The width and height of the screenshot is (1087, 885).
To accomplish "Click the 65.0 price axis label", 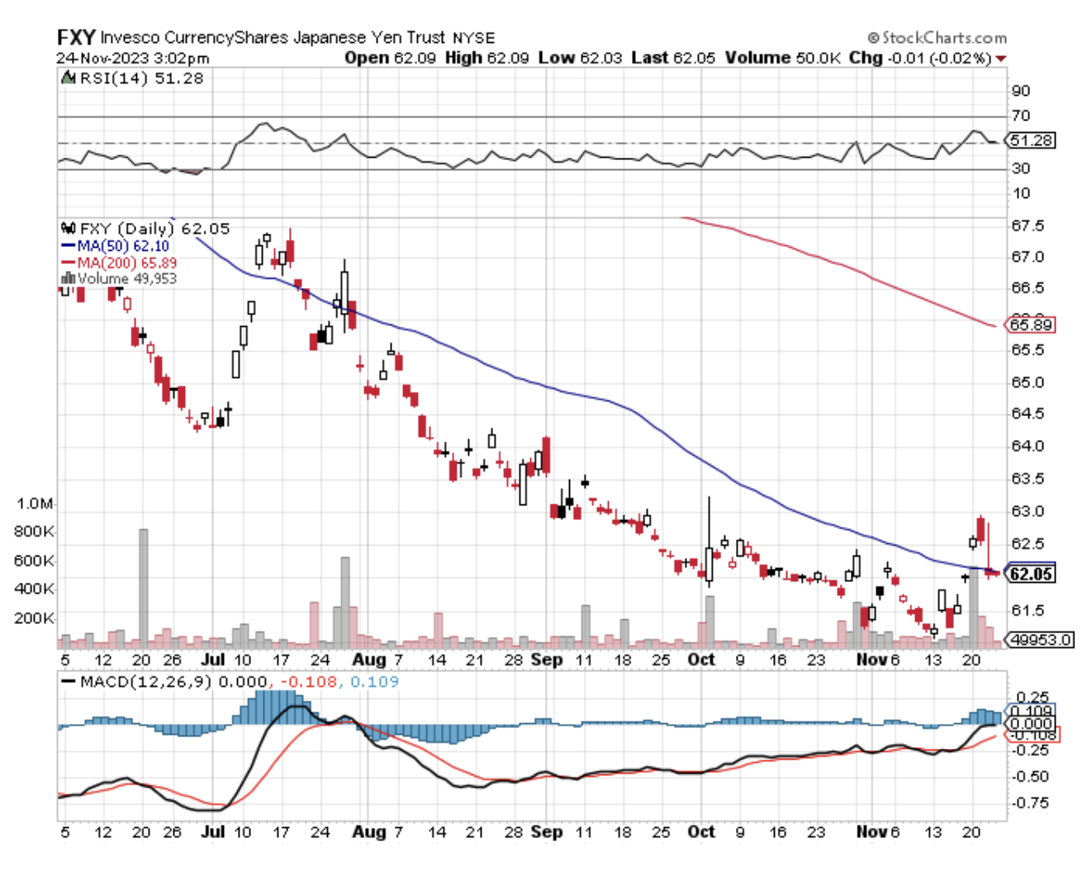I will coord(1028,382).
